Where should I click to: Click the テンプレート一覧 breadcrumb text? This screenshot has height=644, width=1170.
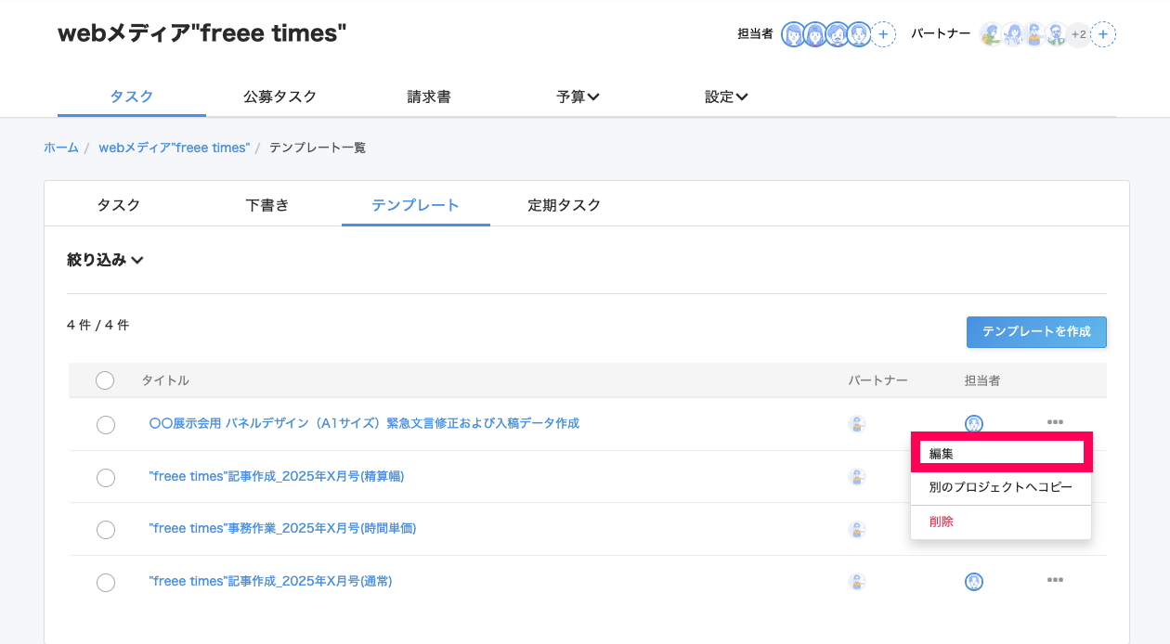tap(318, 148)
